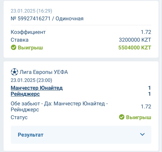This screenshot has width=162, height=152.
Task: Click the match time 23.01.2025 (23:00)
Action: pyautogui.click(x=31, y=80)
